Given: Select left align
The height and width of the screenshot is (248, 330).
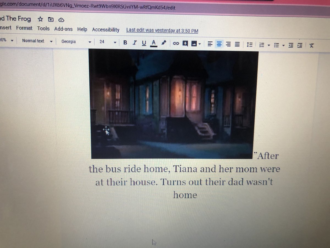Looking at the screenshot, I should 210,44.
